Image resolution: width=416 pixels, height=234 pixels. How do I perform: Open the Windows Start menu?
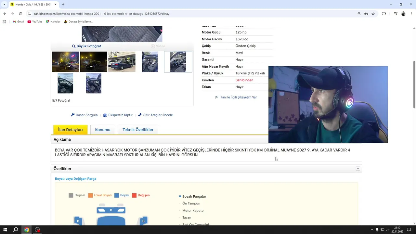click(5, 230)
